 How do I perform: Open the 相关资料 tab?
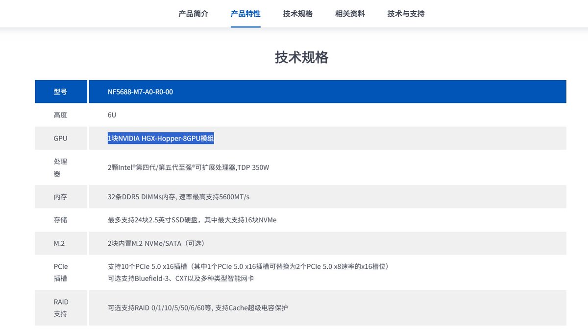350,14
